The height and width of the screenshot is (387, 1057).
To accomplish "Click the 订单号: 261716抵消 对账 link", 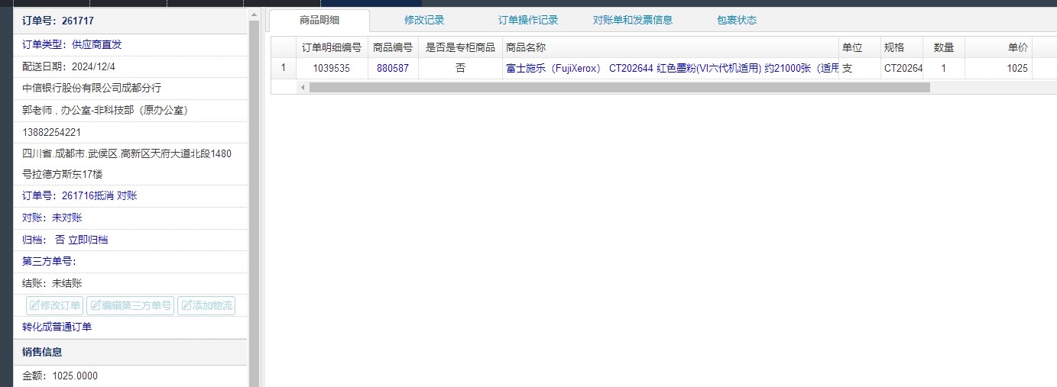I will pos(79,195).
